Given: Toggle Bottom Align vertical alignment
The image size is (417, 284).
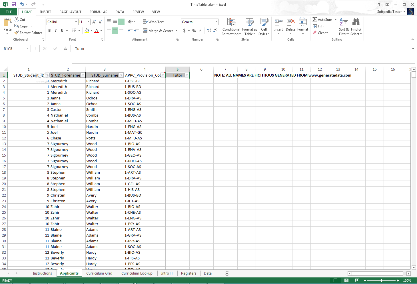Looking at the screenshot, I should click(x=121, y=22).
